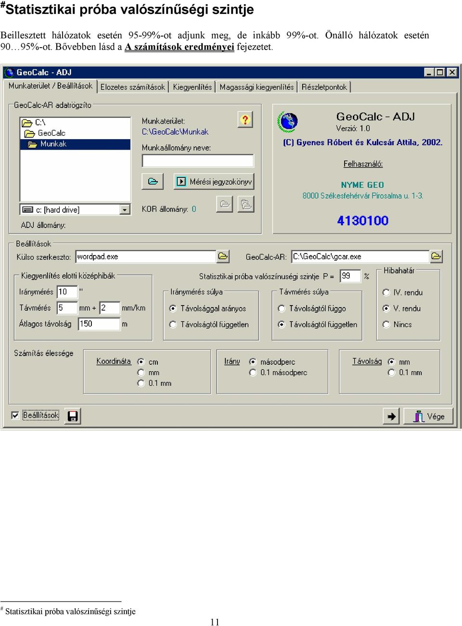Click the Irány label
The height and width of the screenshot is (626, 462).
click(x=232, y=361)
